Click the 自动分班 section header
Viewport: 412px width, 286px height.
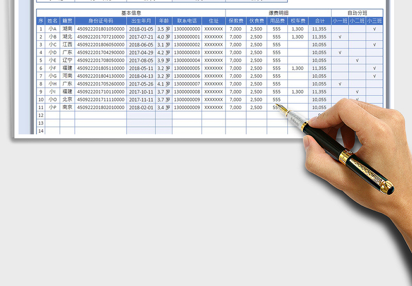pos(357,13)
